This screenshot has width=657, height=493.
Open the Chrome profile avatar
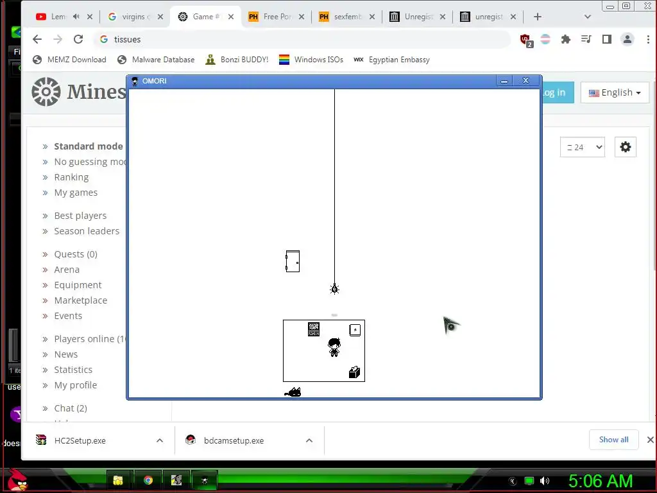(x=627, y=39)
